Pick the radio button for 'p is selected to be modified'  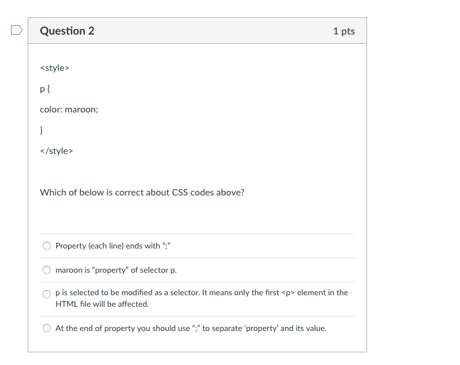click(x=47, y=294)
